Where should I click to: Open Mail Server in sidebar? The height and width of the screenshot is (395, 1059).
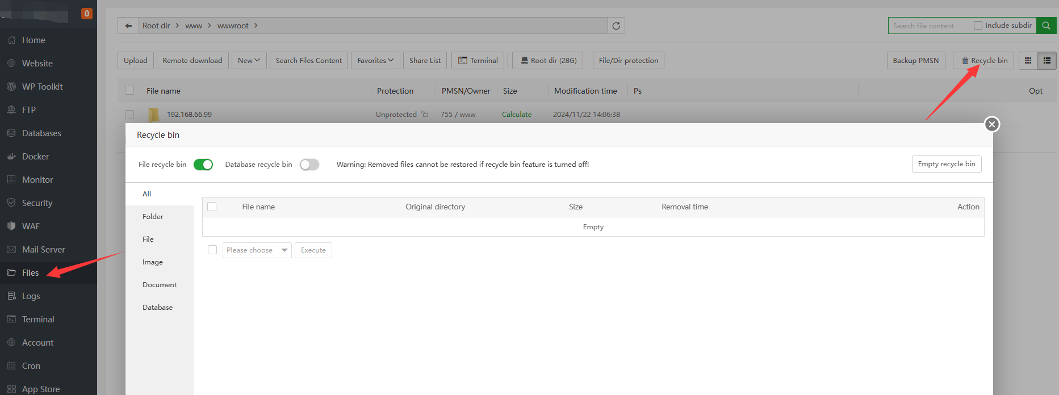tap(43, 250)
